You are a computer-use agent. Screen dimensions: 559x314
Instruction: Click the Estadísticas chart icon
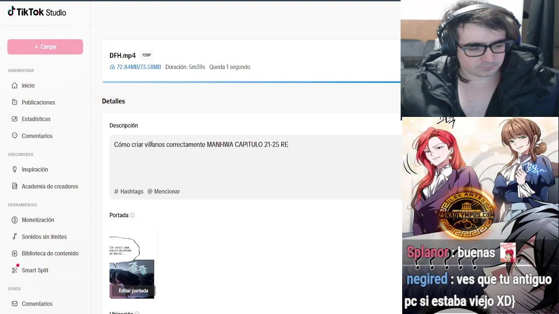click(15, 119)
